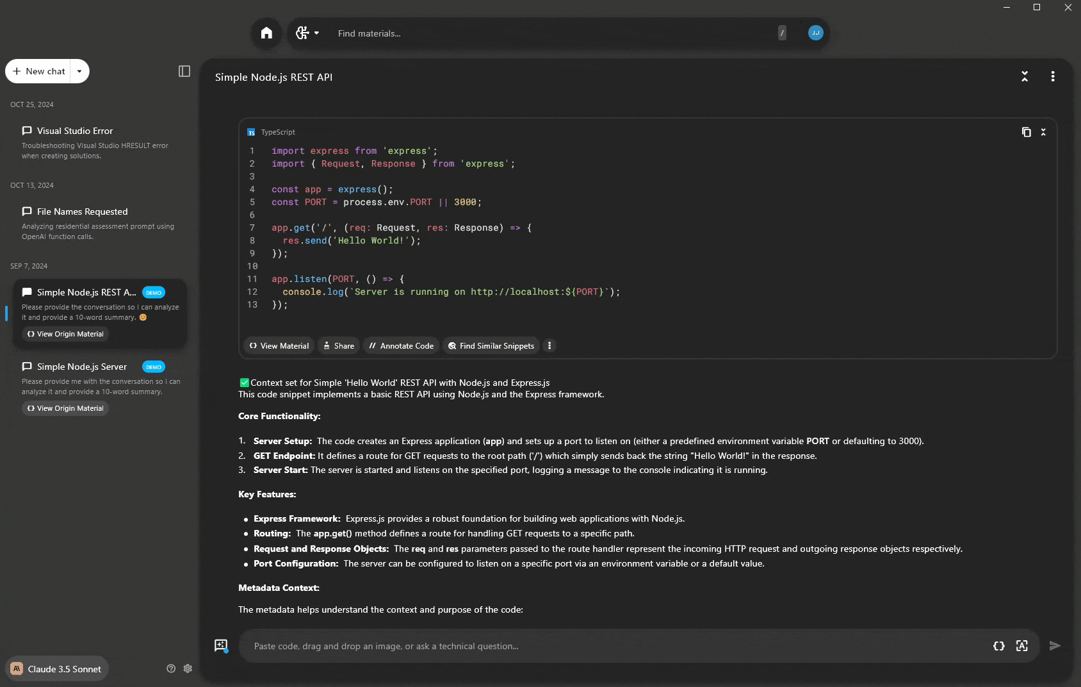Click the DEMO badge on Simple Node.js Server

(x=154, y=367)
